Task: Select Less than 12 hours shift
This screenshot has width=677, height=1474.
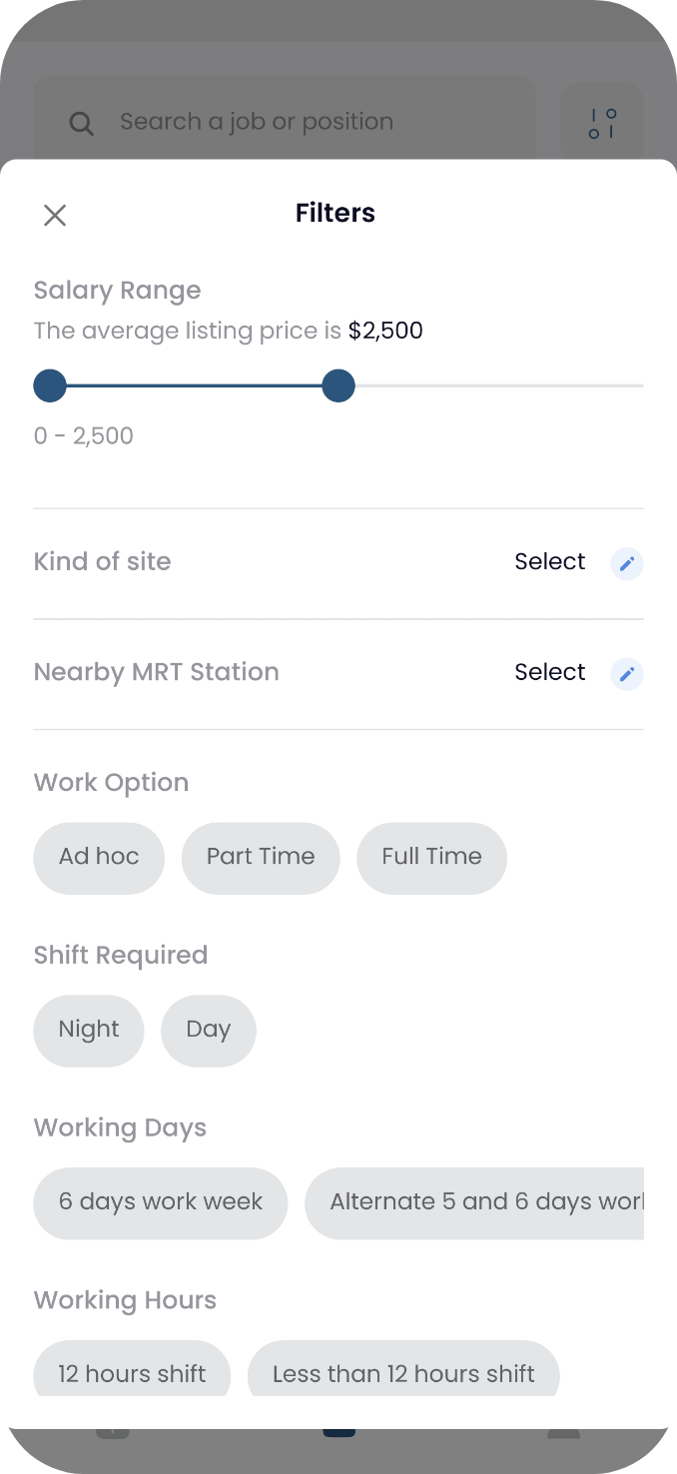Action: coord(403,1373)
